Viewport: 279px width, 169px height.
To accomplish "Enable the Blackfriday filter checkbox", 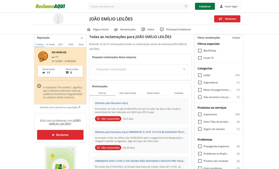I will 200,51.
